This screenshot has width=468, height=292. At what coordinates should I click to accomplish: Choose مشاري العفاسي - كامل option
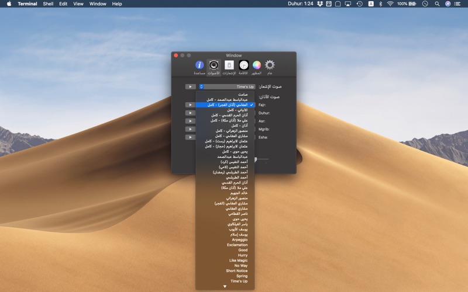(225, 136)
